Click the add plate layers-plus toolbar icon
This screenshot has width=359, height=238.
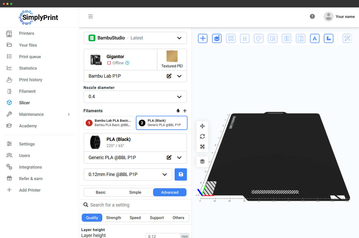tap(217, 38)
